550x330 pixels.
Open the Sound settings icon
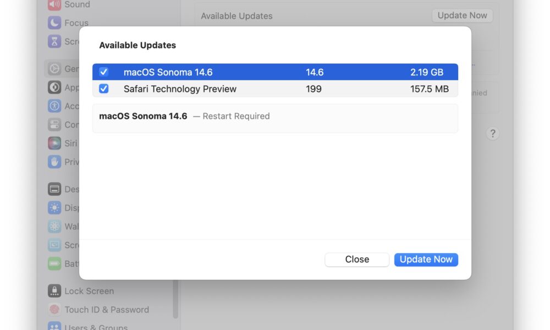(x=54, y=4)
